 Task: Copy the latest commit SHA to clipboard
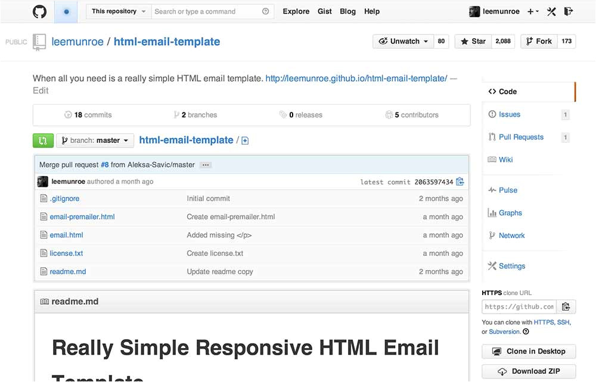pos(460,181)
